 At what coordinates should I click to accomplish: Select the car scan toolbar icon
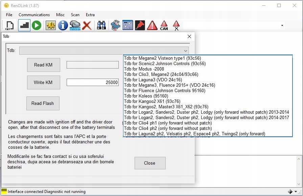point(75,25)
